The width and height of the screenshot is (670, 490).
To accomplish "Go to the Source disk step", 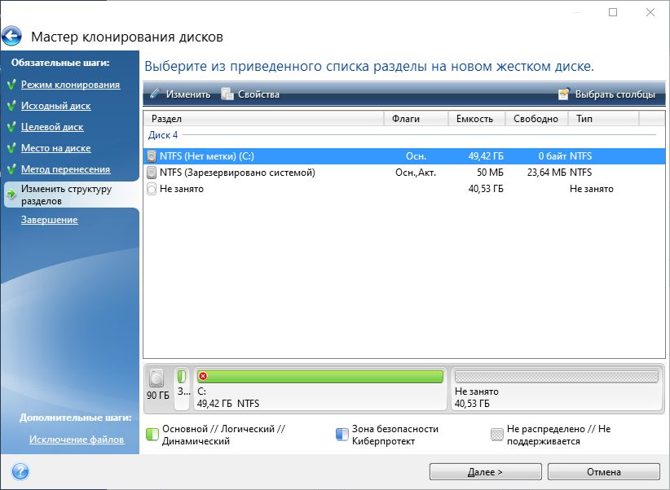I will tap(55, 106).
